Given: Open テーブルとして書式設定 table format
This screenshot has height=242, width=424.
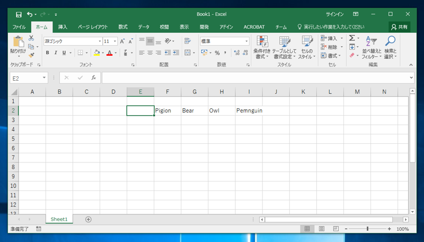Looking at the screenshot, I should click(284, 47).
